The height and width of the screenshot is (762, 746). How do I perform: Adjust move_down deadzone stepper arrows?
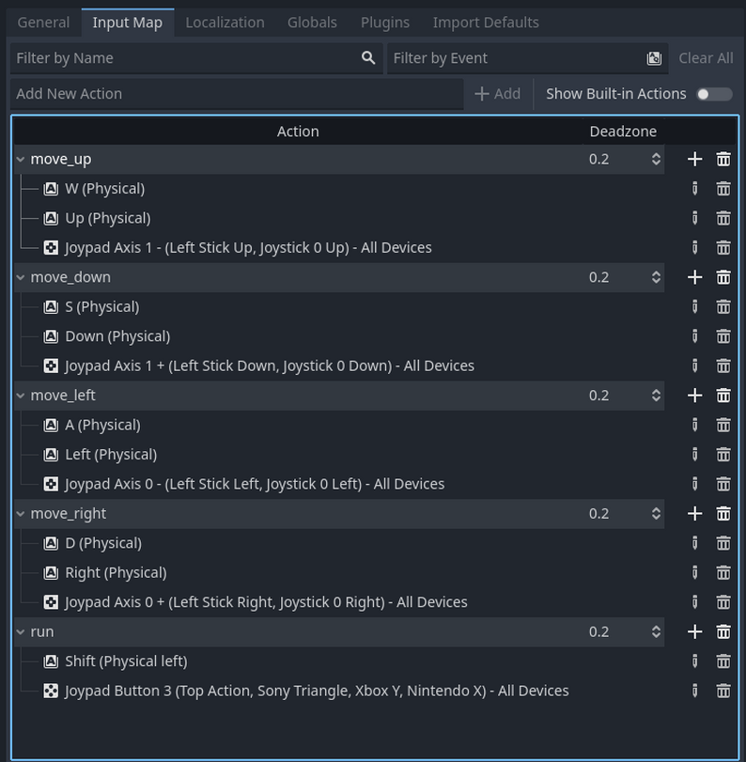click(x=656, y=277)
